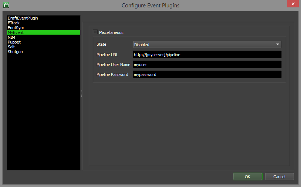The width and height of the screenshot is (301, 187).
Task: Click the splitter handle between panels
Action: pyautogui.click(x=82, y=94)
